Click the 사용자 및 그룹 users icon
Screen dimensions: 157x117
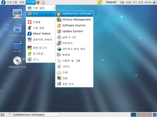click(x=59, y=61)
